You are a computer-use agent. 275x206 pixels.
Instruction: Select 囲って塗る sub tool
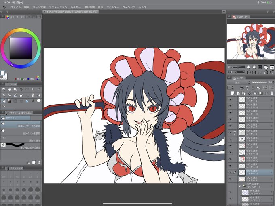21,139
